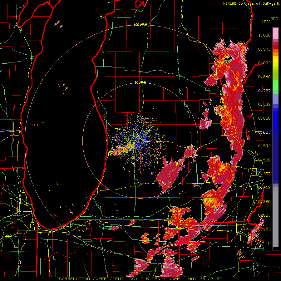Select the 0.947 scale value

[264, 49]
